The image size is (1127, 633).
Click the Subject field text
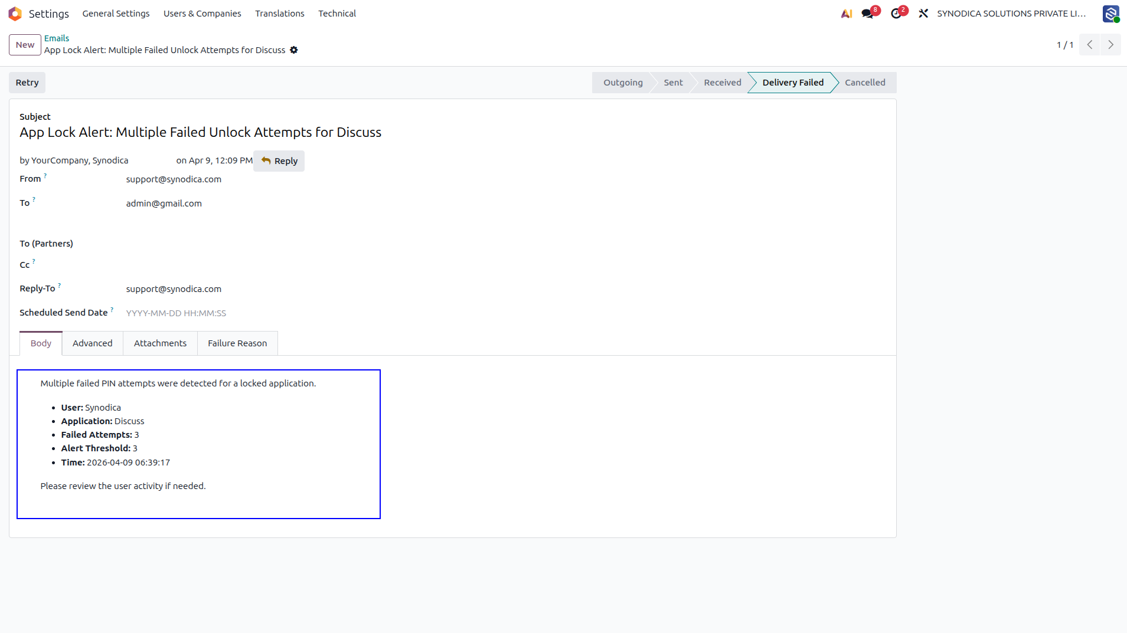(x=201, y=132)
